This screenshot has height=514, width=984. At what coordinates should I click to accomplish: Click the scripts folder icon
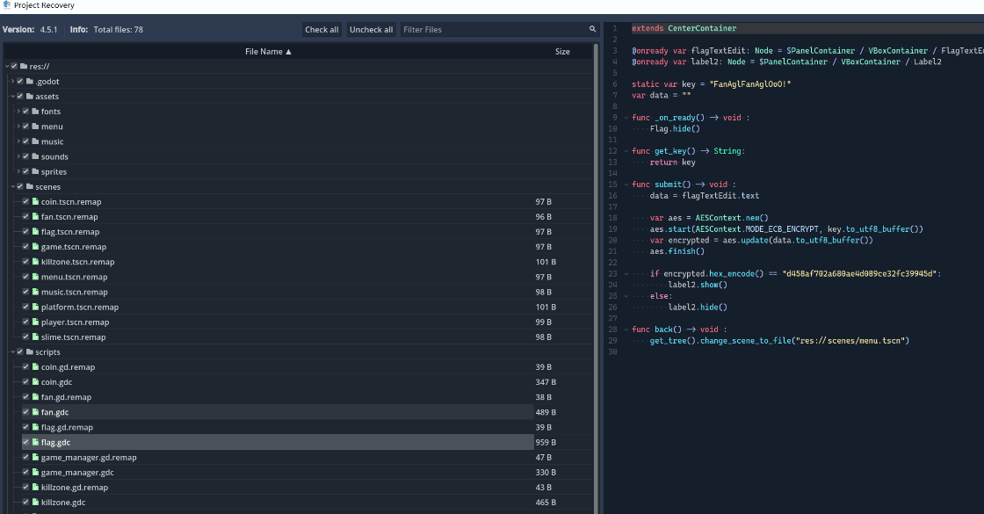pyautogui.click(x=29, y=352)
